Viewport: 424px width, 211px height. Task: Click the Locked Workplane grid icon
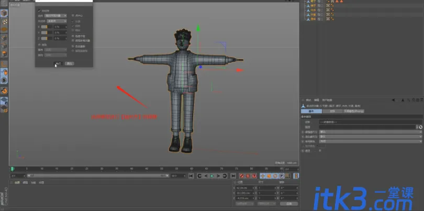(4, 101)
